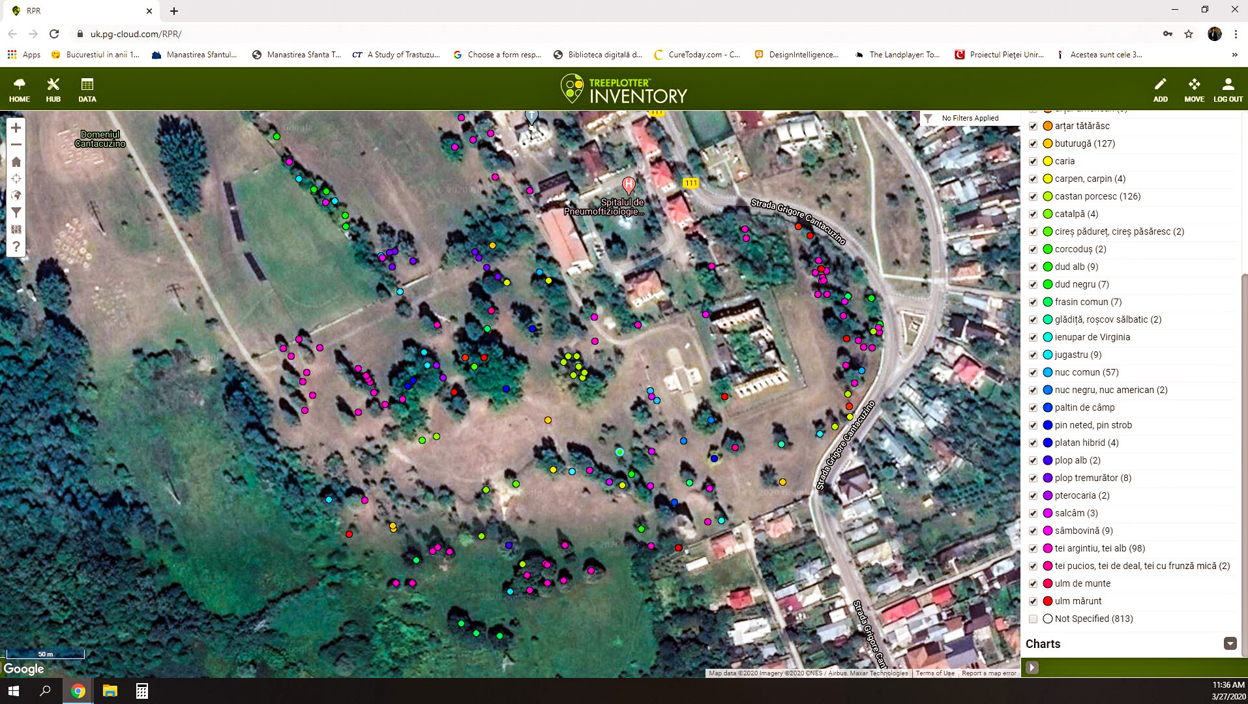Go to the HOME menu

(x=20, y=90)
